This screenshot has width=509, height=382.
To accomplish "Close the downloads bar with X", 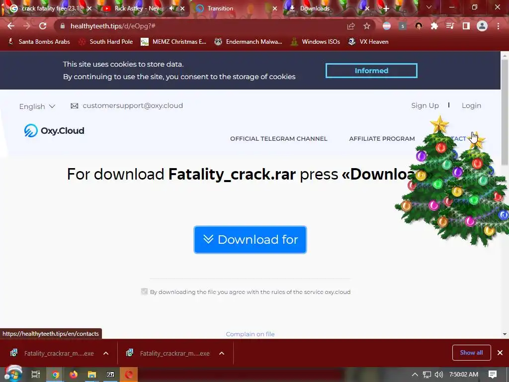I will 500,353.
